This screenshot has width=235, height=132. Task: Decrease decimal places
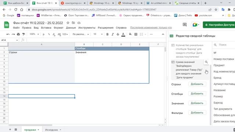pos(54,34)
